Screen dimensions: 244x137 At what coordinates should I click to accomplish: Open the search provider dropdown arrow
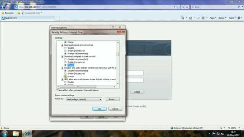(242, 7)
